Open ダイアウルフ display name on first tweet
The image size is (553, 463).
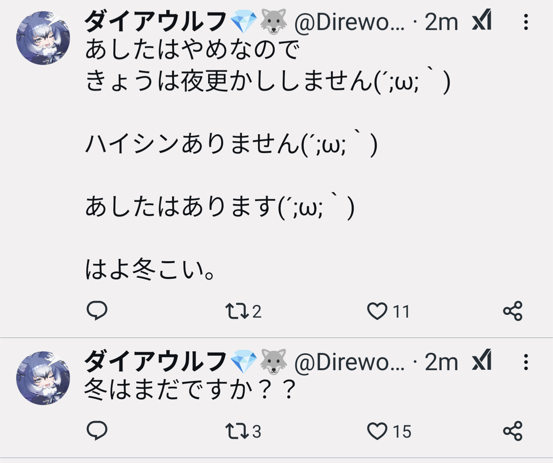point(156,21)
